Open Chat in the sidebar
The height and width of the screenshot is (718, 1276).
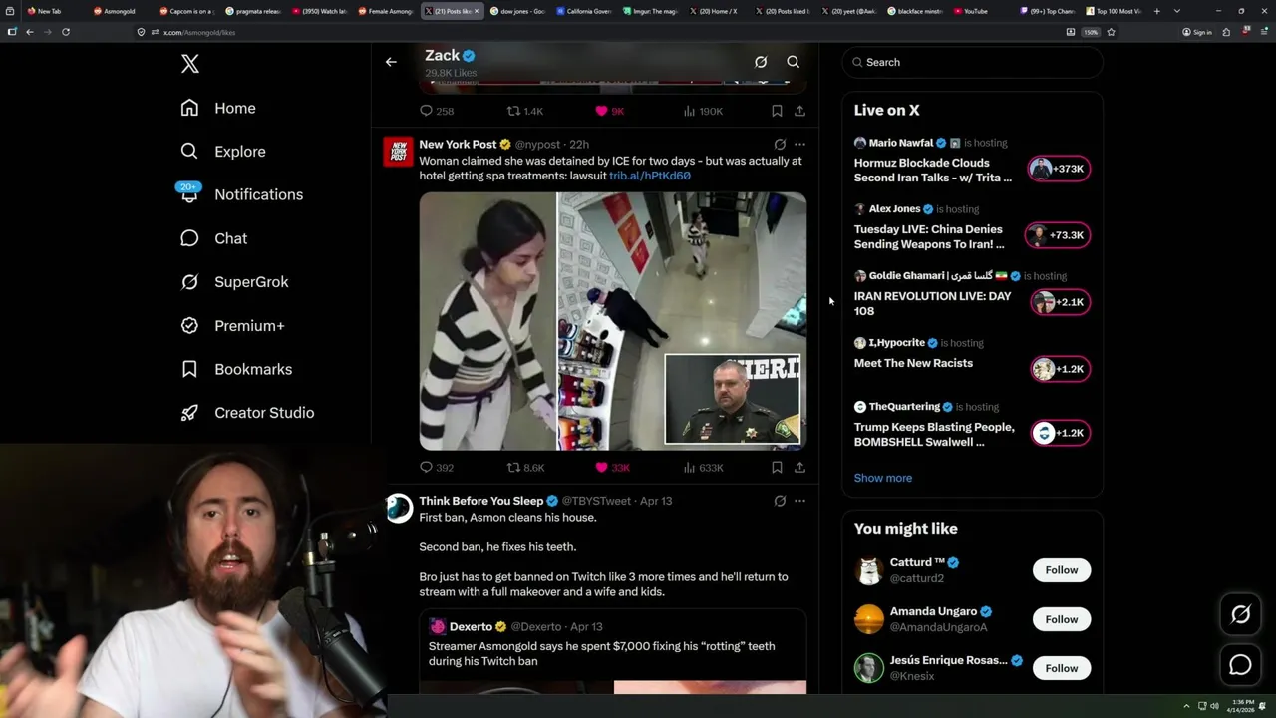coord(213,238)
